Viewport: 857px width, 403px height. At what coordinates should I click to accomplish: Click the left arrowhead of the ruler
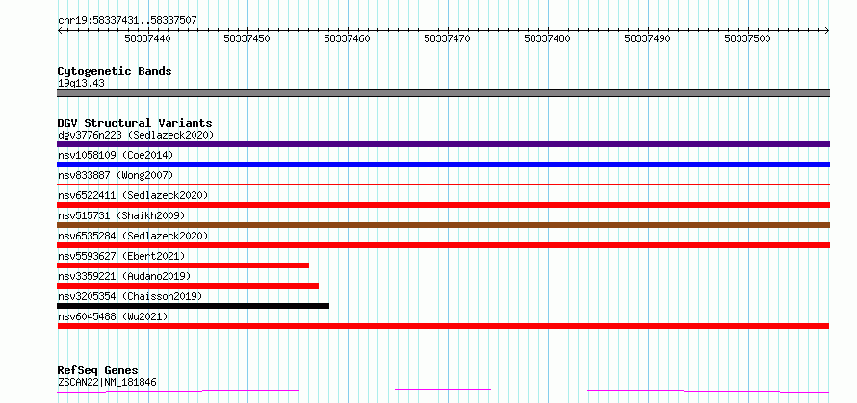60,31
